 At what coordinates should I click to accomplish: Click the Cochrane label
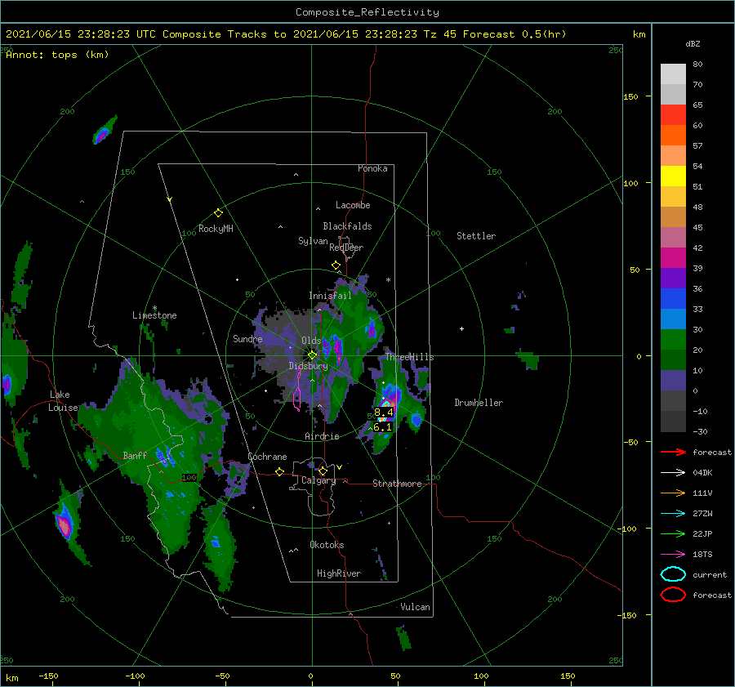[267, 457]
